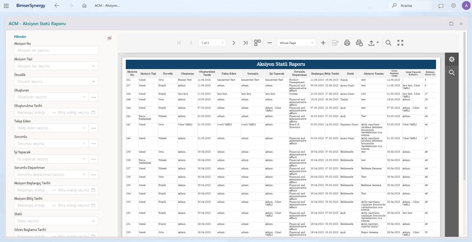The width and height of the screenshot is (472, 242).
Task: Open the report export options
Action: [373, 43]
